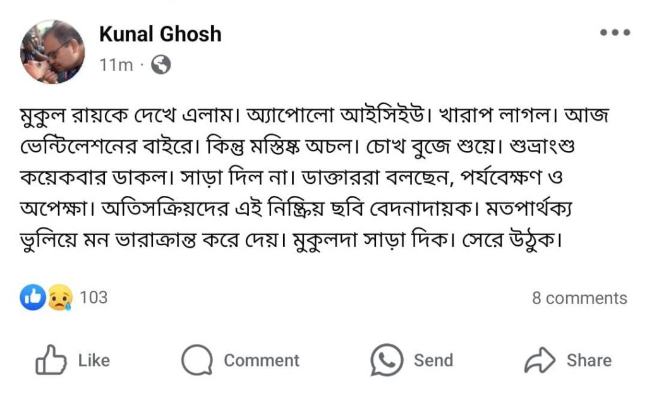647x395 pixels.
Task: Click the globe public privacy icon
Action: (x=161, y=64)
